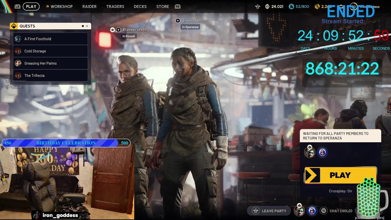Screen dimensions: 391x220
Task: Open the WORKSHOP tab
Action: pyautogui.click(x=59, y=6)
